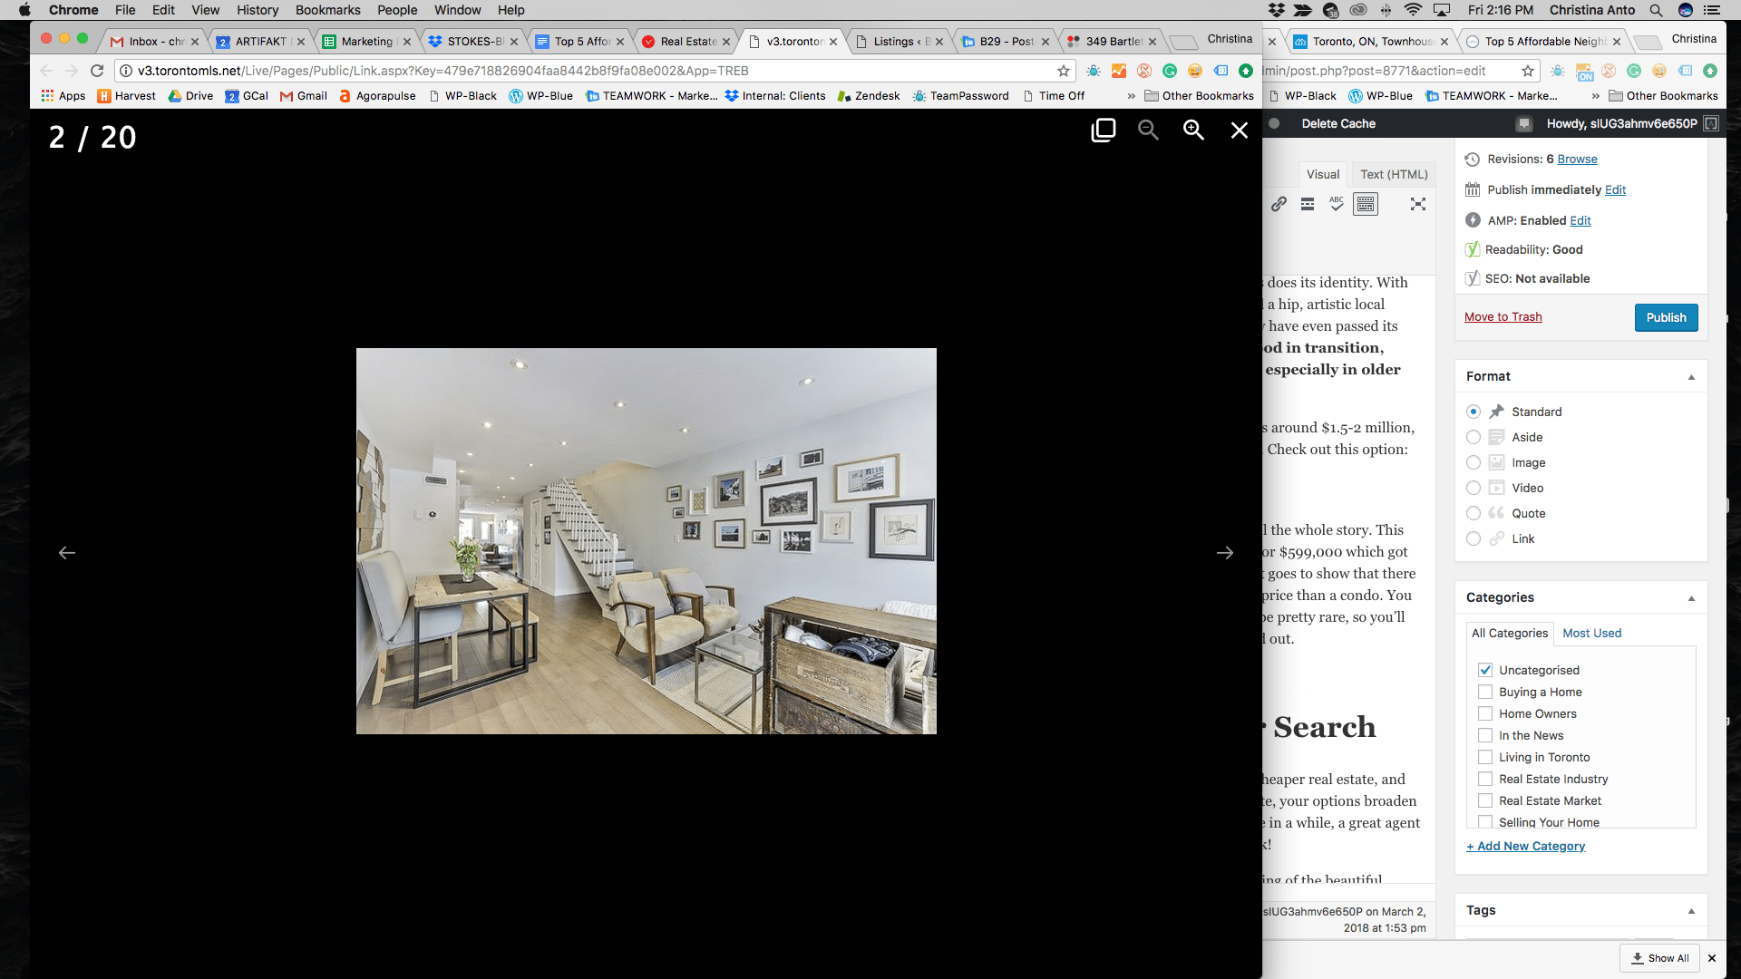The height and width of the screenshot is (979, 1741).
Task: Open the Harvest bookmark
Action: [126, 96]
